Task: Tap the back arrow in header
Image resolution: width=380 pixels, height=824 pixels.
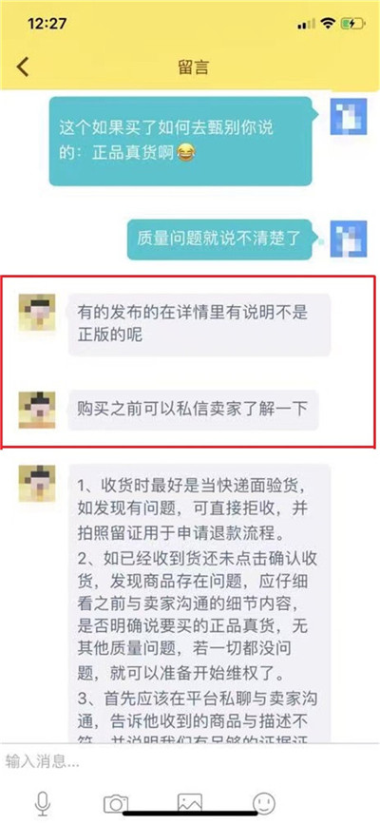Action: (x=23, y=67)
